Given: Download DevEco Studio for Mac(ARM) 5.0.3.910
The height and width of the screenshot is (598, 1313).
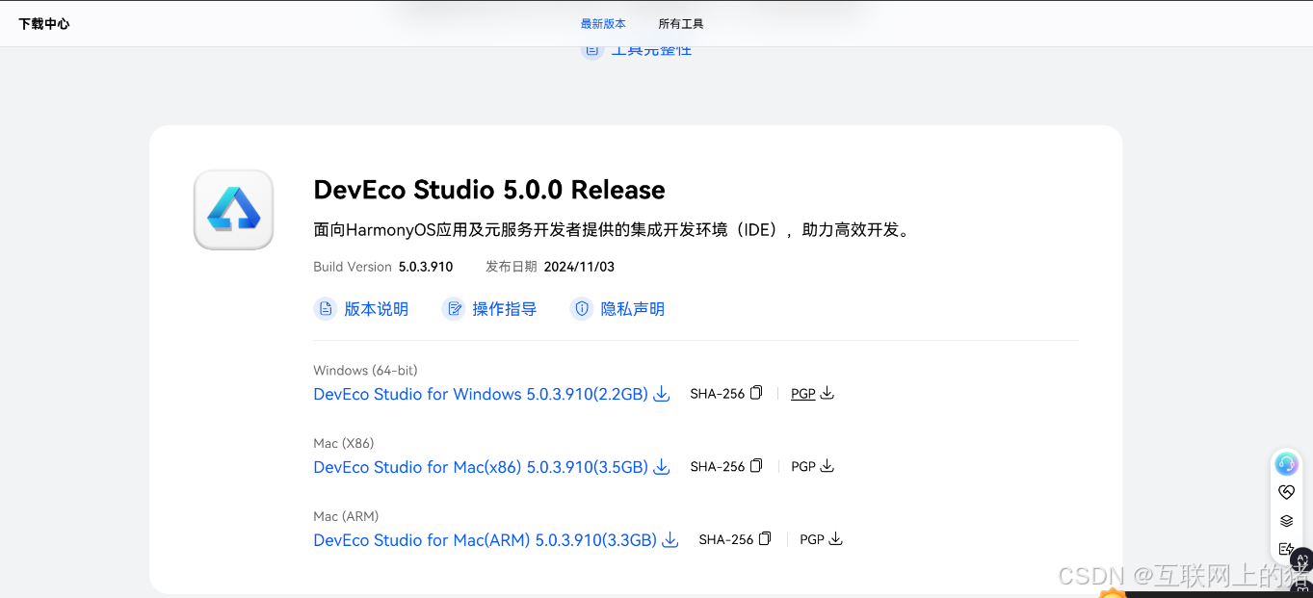Looking at the screenshot, I should (485, 540).
